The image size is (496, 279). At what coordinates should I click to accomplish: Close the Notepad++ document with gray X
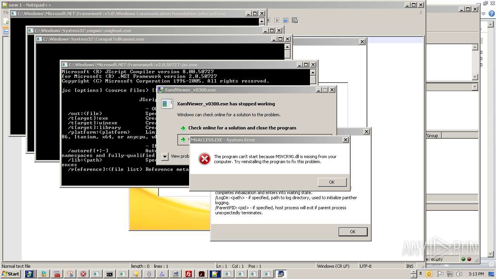[421, 12]
